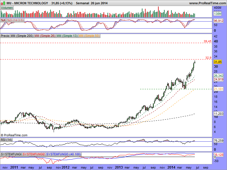227x170 pixels.
Task: Click the candlestick chart icon beside MU
Action: 3,3
